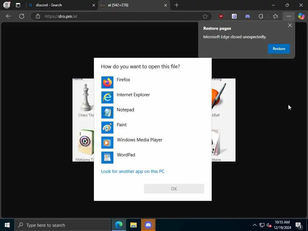Open File Explorer from the taskbar
Screen dimensions: 308x231
pyautogui.click(x=133, y=225)
